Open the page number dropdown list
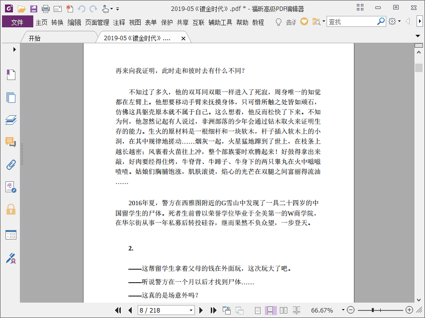 [191, 311]
